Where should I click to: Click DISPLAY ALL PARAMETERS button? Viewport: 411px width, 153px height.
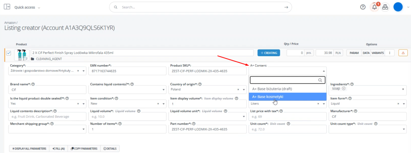29,149
